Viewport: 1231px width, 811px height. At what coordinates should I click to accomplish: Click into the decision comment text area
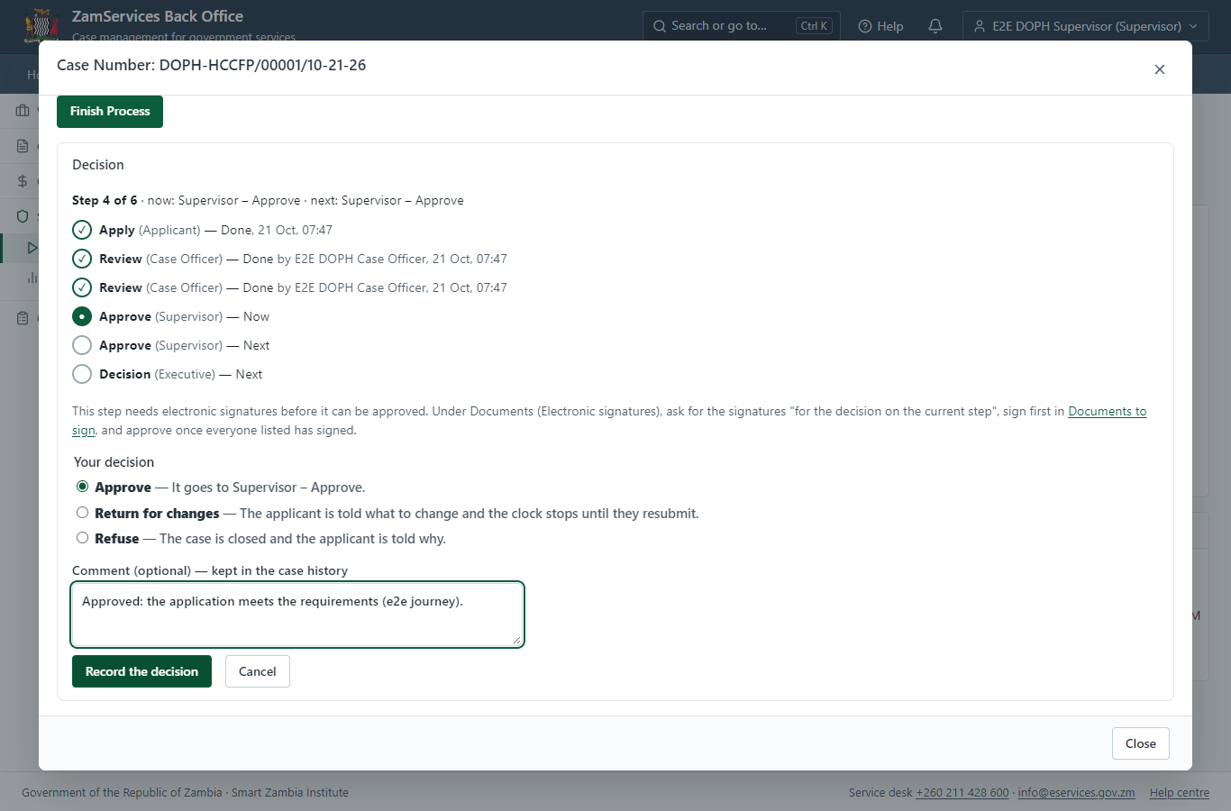pyautogui.click(x=297, y=615)
